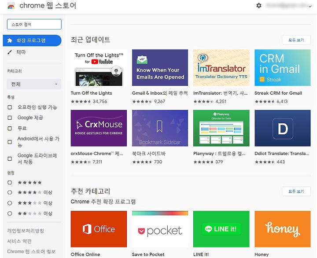317x258 pixels.
Task: Click the 6,413 rating count
Action: 282,101
